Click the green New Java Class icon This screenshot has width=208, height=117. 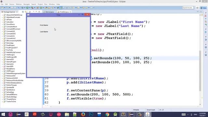coord(41,8)
